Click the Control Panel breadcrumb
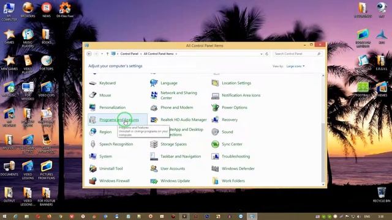Screen dimensions: 392x220 [x=129, y=54]
